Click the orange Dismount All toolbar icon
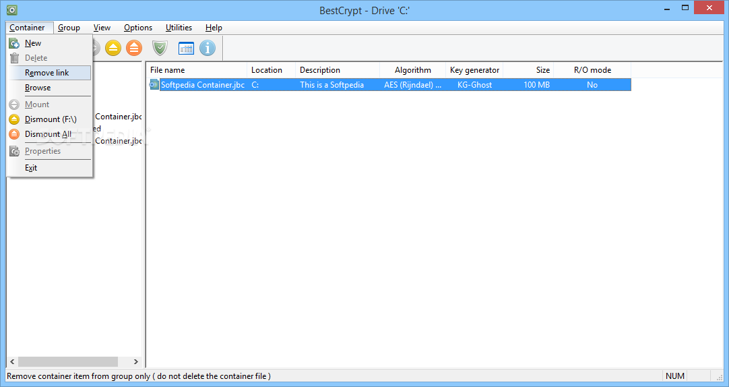 (x=134, y=48)
